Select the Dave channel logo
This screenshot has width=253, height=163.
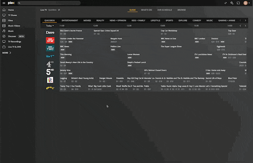click(50, 33)
